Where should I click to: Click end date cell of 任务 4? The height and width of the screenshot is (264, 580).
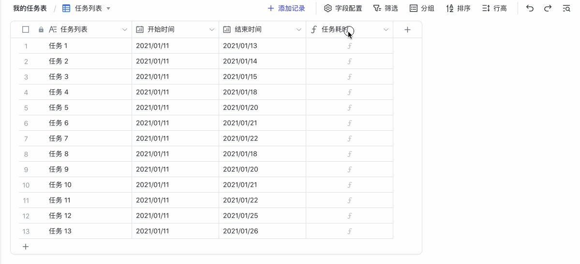(x=262, y=92)
